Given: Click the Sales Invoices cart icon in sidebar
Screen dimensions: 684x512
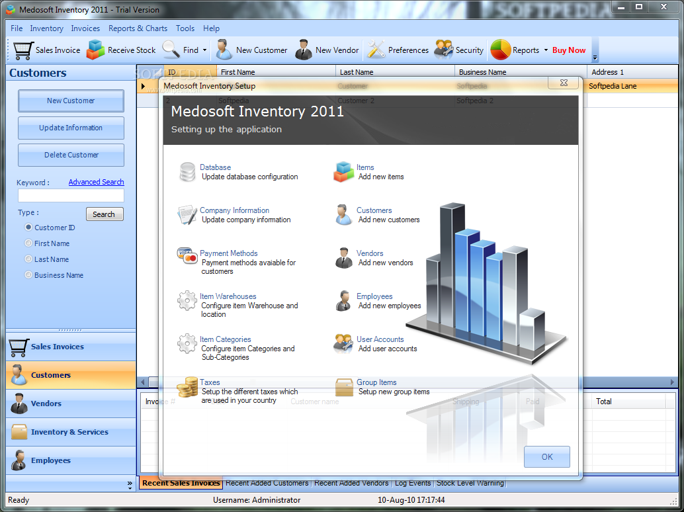Looking at the screenshot, I should coord(19,347).
